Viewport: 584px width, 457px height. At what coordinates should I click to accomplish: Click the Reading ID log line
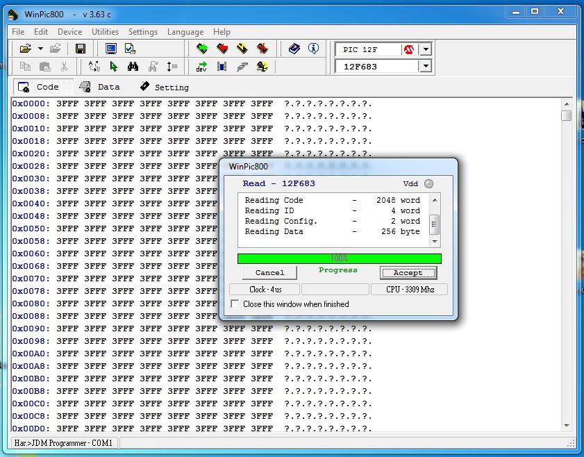332,210
